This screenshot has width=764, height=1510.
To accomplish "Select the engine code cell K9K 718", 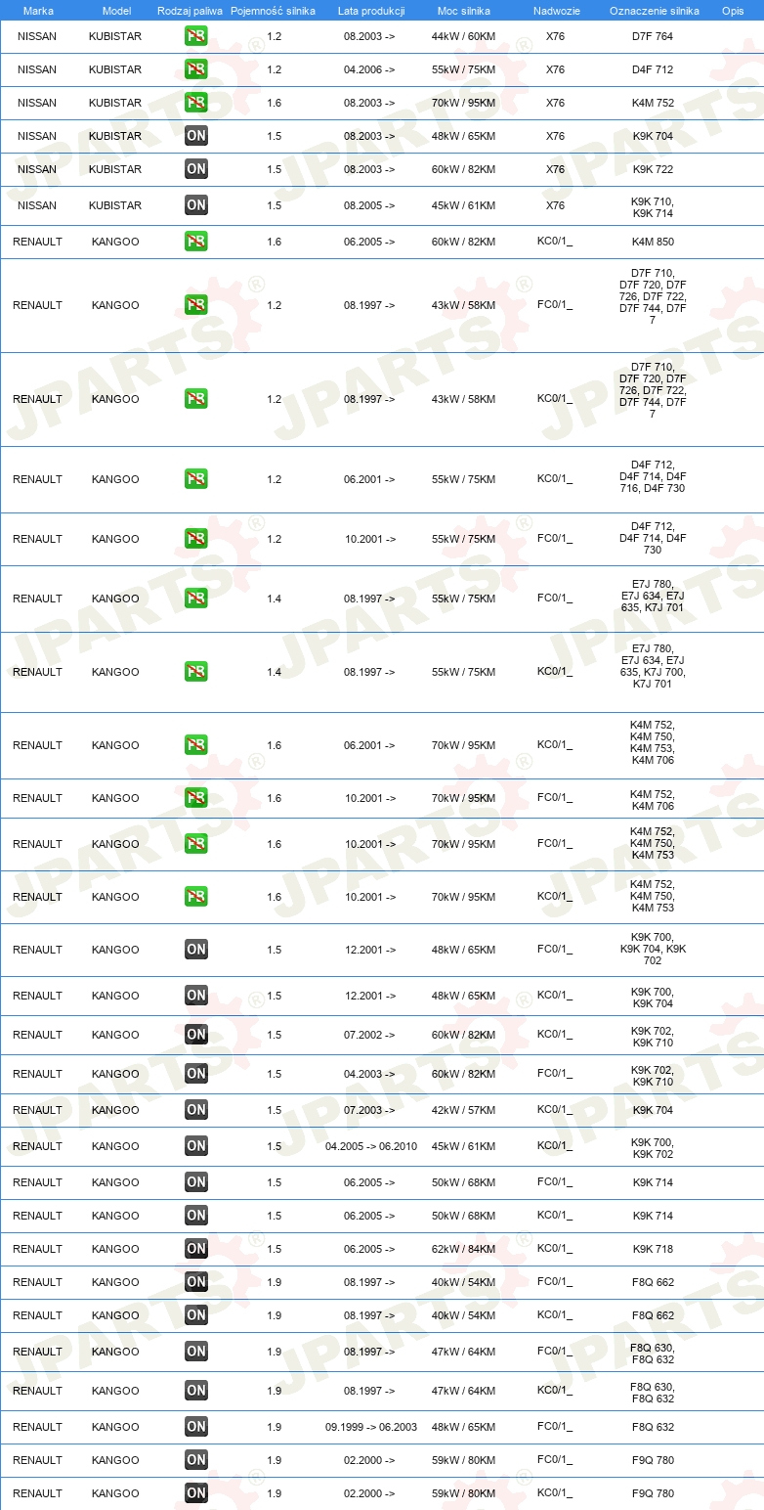I will pyautogui.click(x=653, y=1249).
